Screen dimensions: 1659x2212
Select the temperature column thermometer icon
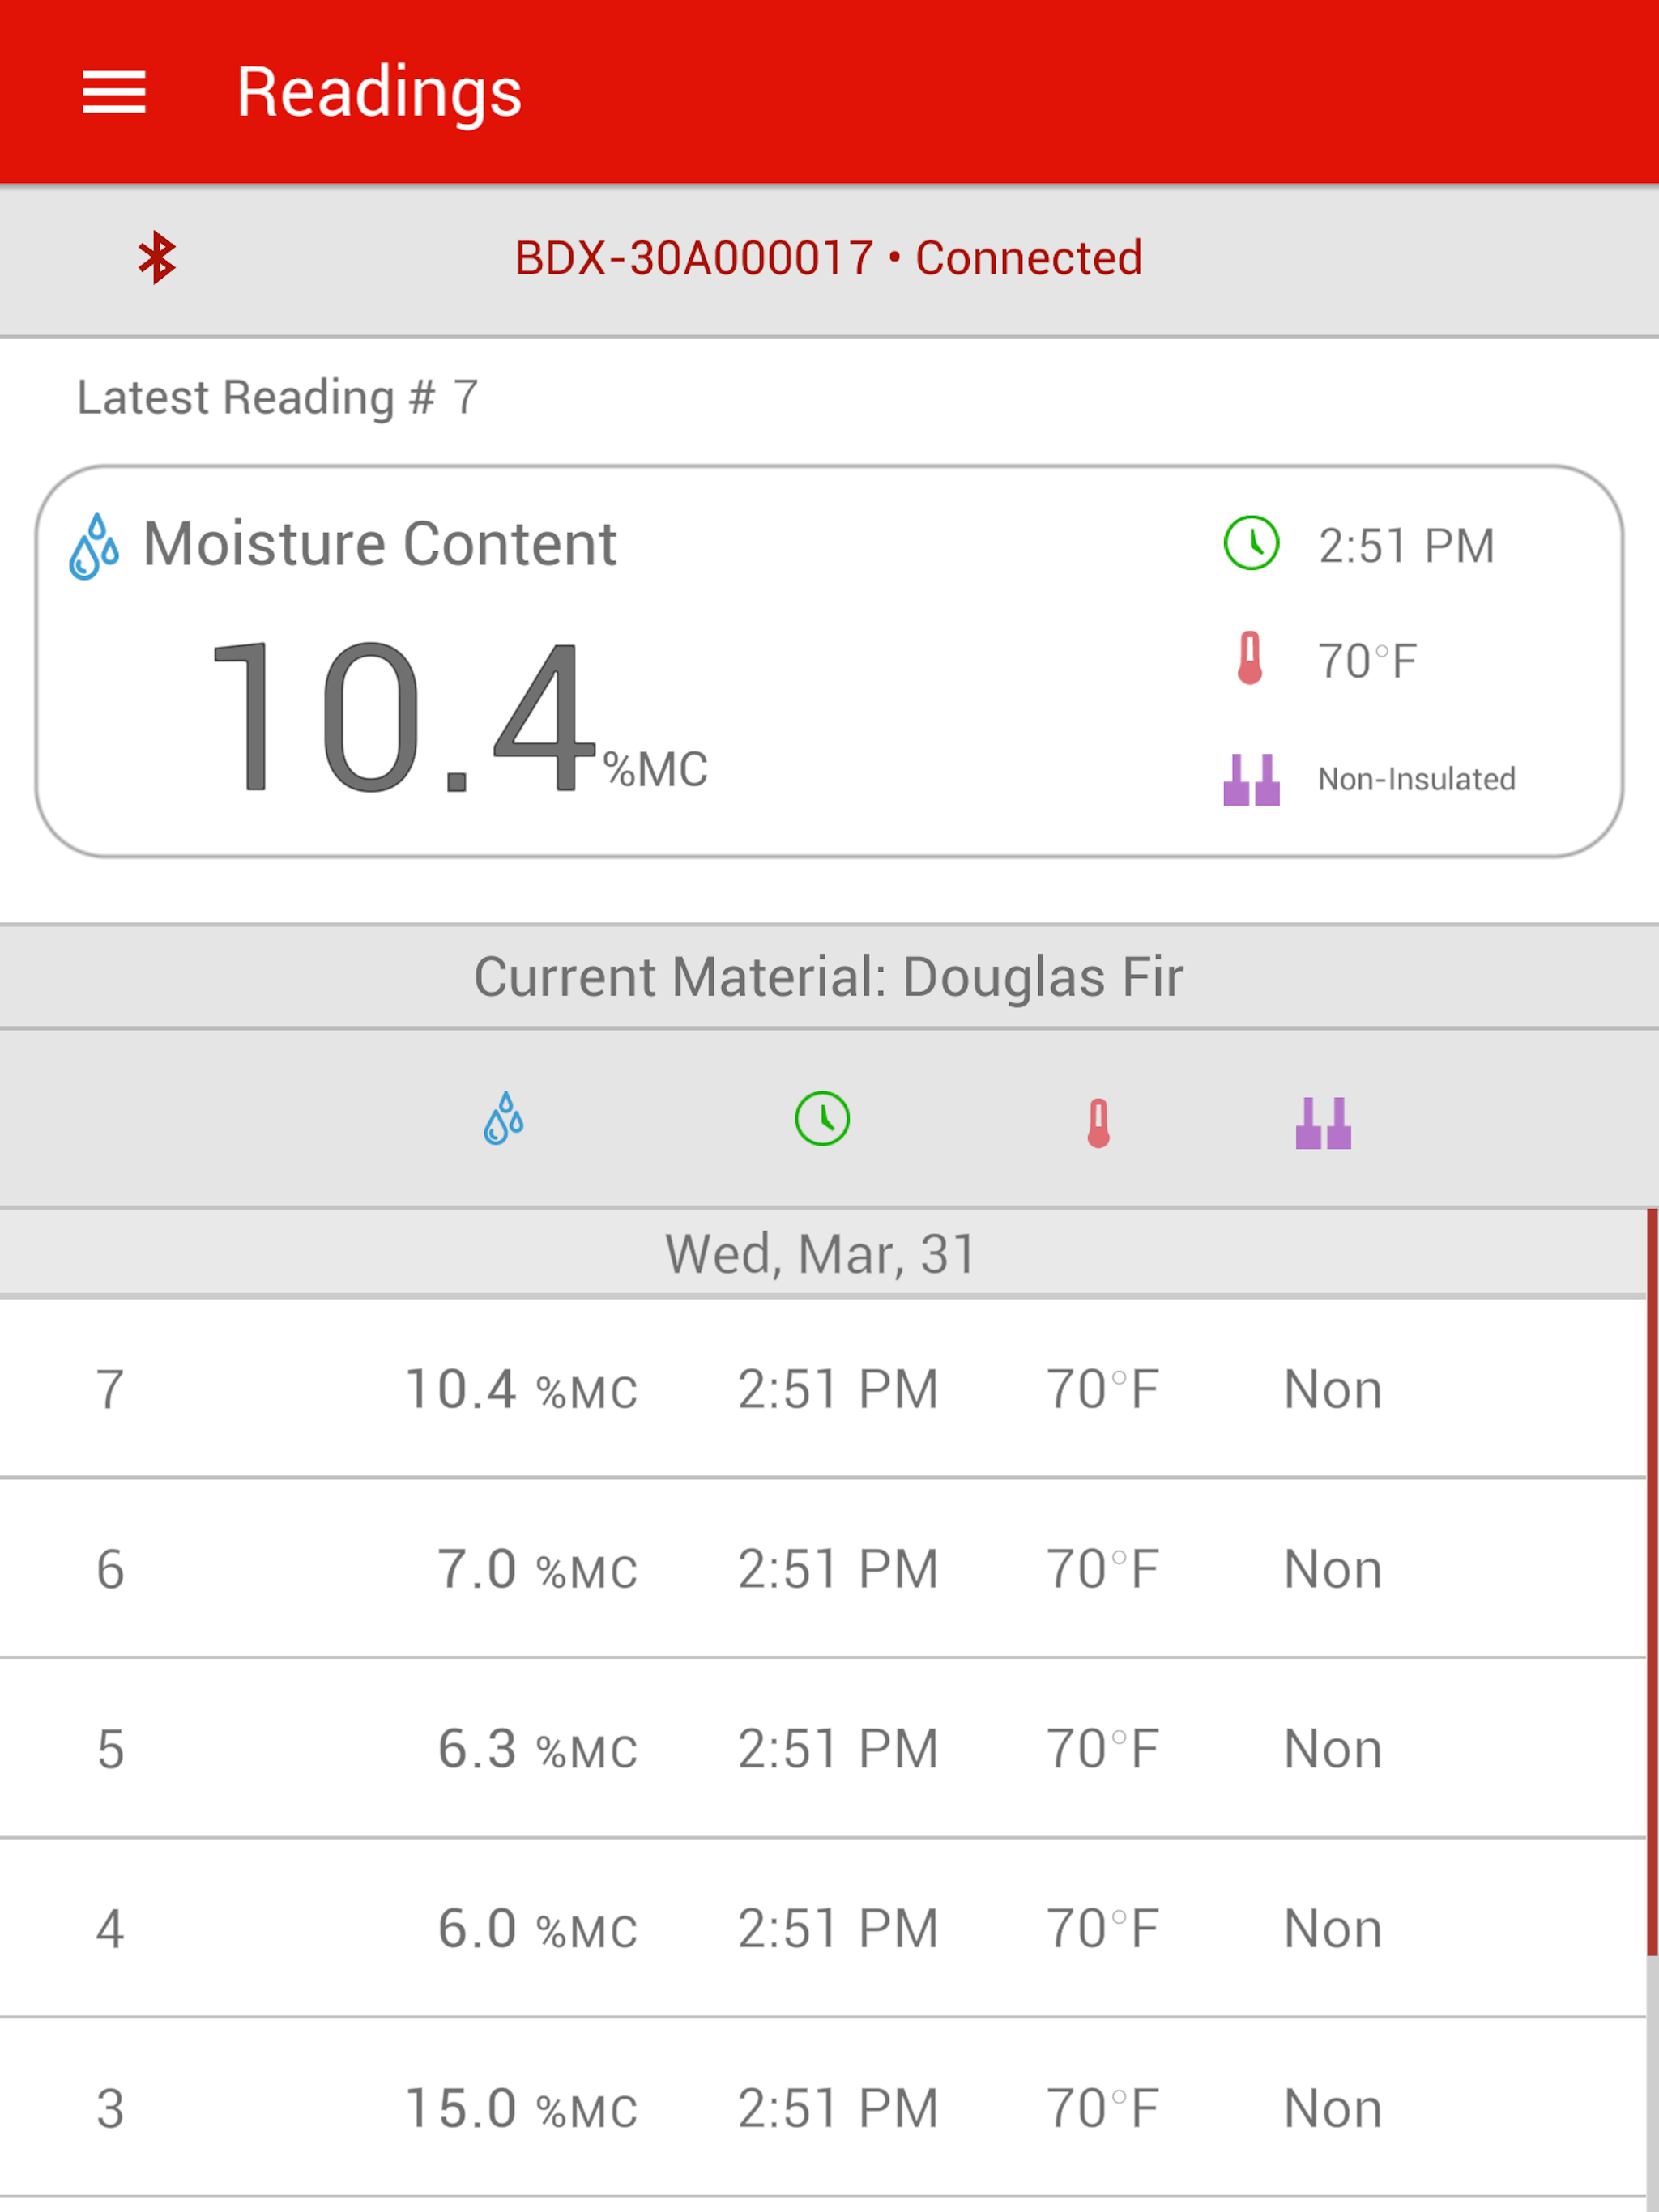coord(1098,1122)
